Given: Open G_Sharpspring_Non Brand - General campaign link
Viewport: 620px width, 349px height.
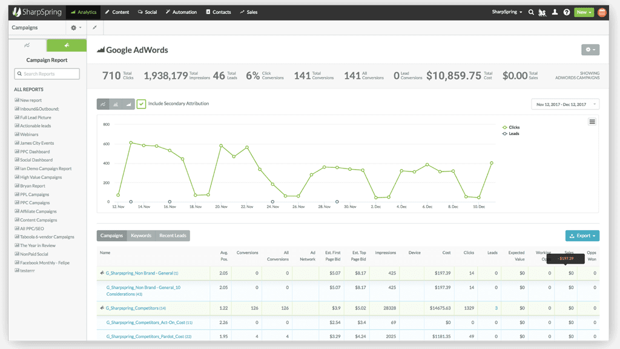Looking at the screenshot, I should 142,273.
